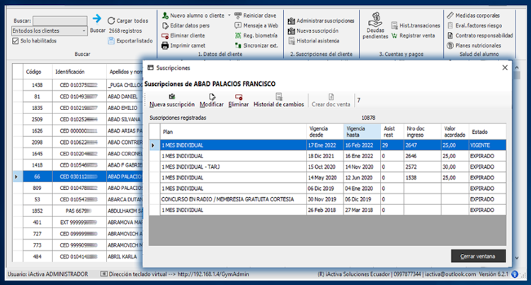Viewport: 531px width, 285px height.
Task: Open Historial de cambios
Action: tap(279, 101)
